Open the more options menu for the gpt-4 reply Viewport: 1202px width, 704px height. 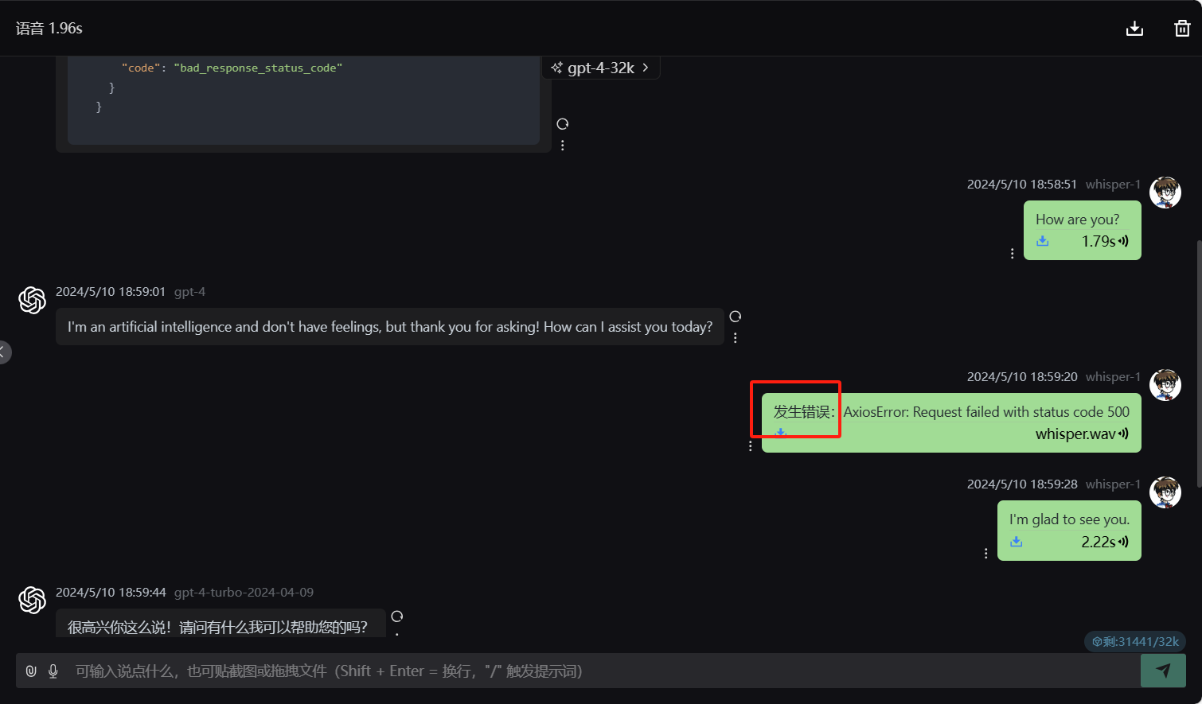click(735, 338)
